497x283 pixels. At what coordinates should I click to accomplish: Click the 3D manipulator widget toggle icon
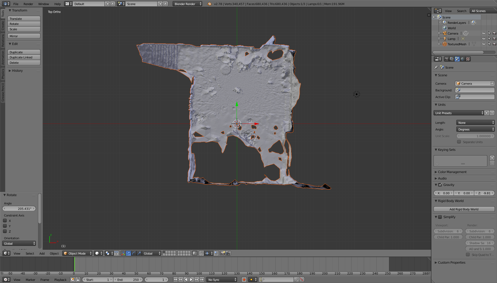(123, 253)
